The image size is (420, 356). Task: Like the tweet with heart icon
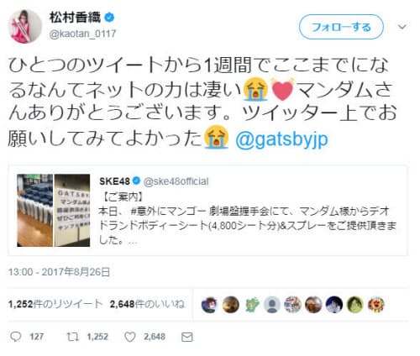click(130, 337)
